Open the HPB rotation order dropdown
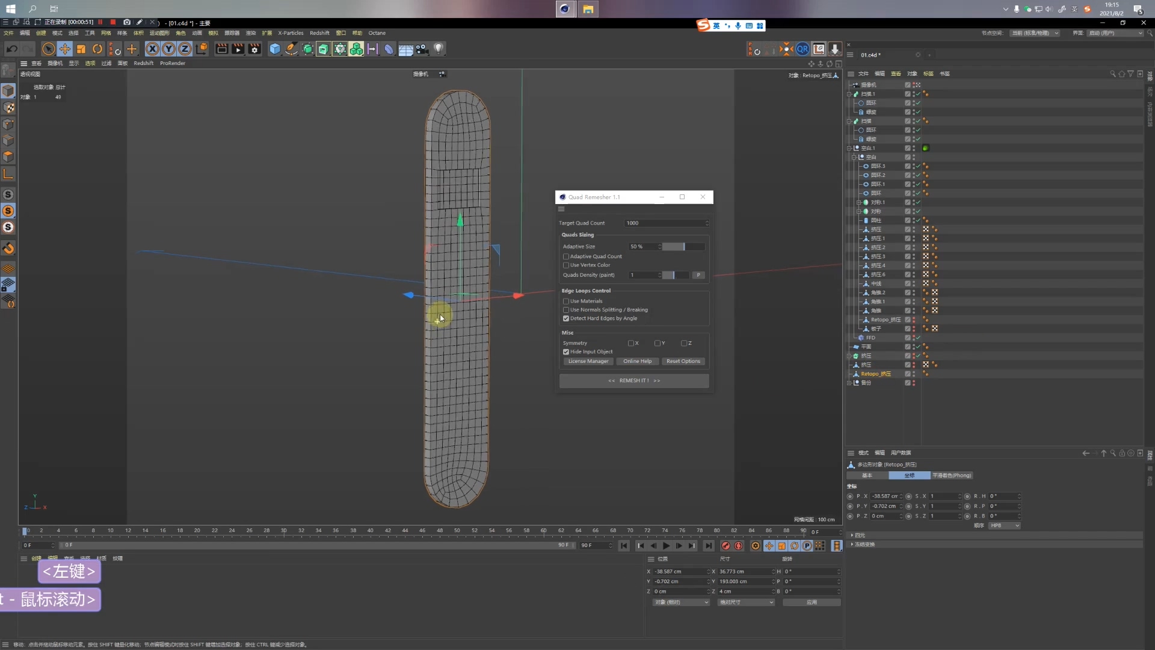The width and height of the screenshot is (1155, 650). (1005, 525)
